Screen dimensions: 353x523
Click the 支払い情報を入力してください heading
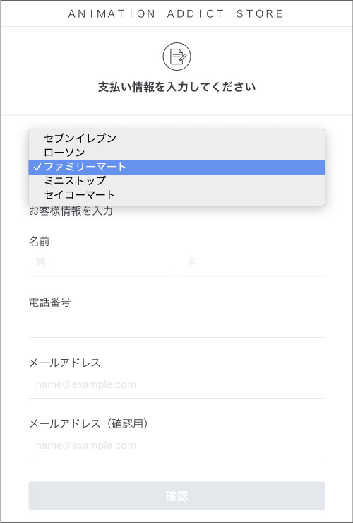176,87
